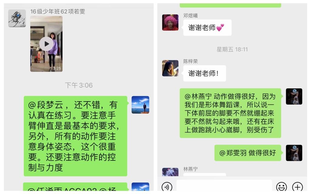Tap the @郑雯羽 做得很好 bubble
Viewport: 311px width, 194px height.
coord(248,153)
